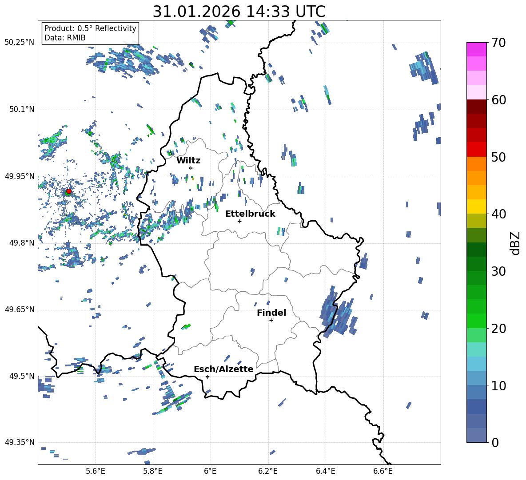The width and height of the screenshot is (526, 480).
Task: Click the Product 0.5° Reflectivity info box
Action: 90,33
